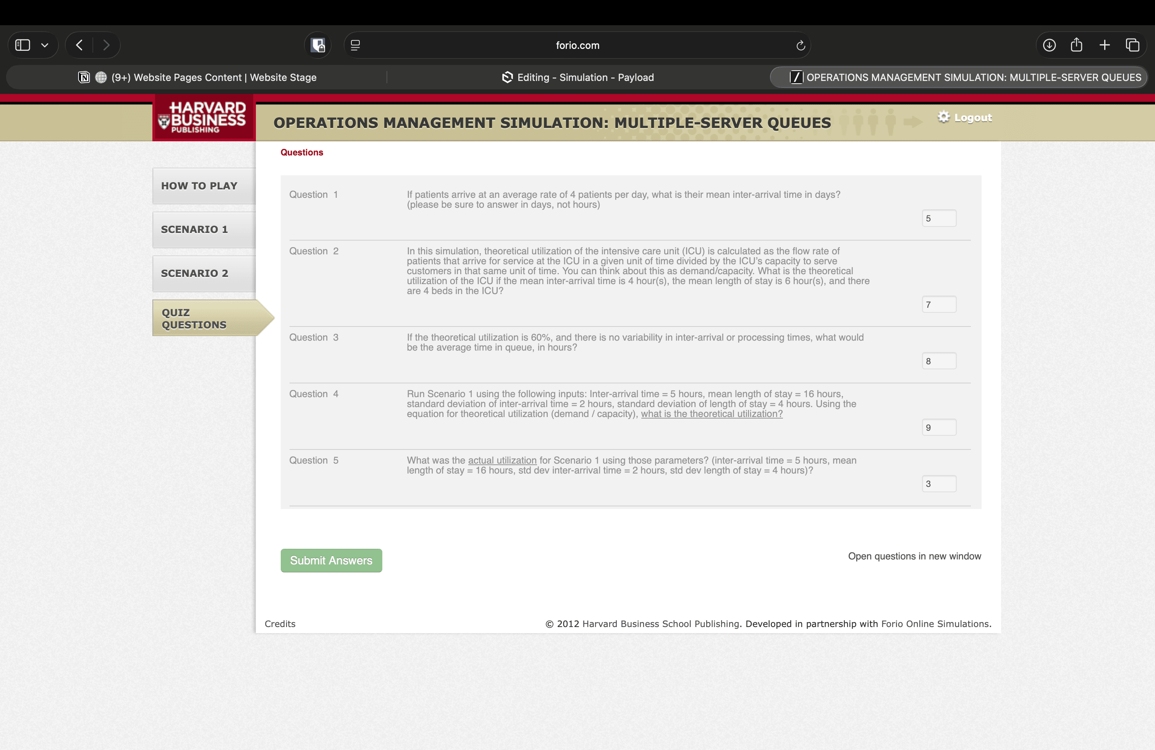The image size is (1155, 750).
Task: Open the Scenario 1 section
Action: pos(204,230)
